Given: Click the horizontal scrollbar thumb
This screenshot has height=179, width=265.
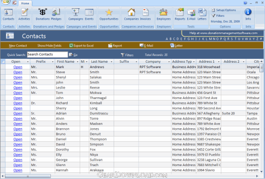Looking at the screenshot, I should [x=28, y=176].
